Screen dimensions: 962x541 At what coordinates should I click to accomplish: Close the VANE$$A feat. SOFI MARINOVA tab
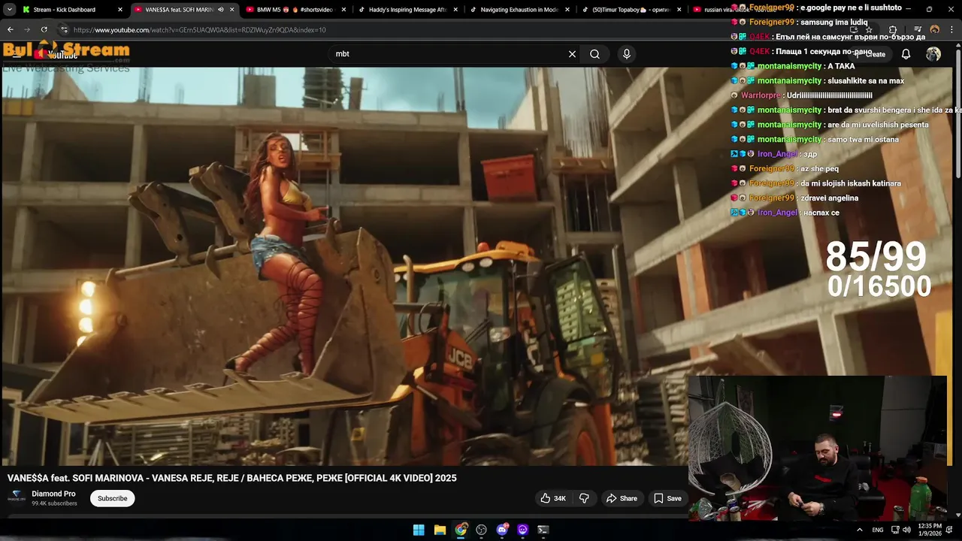231,10
